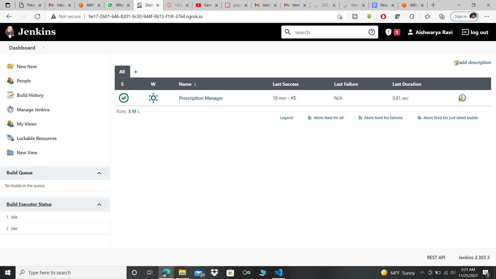
Task: Click the green success status icon
Action: (x=124, y=98)
